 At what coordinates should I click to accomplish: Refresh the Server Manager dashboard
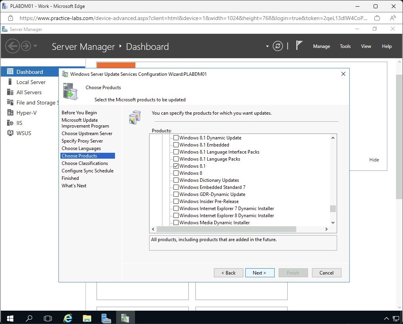tap(277, 46)
